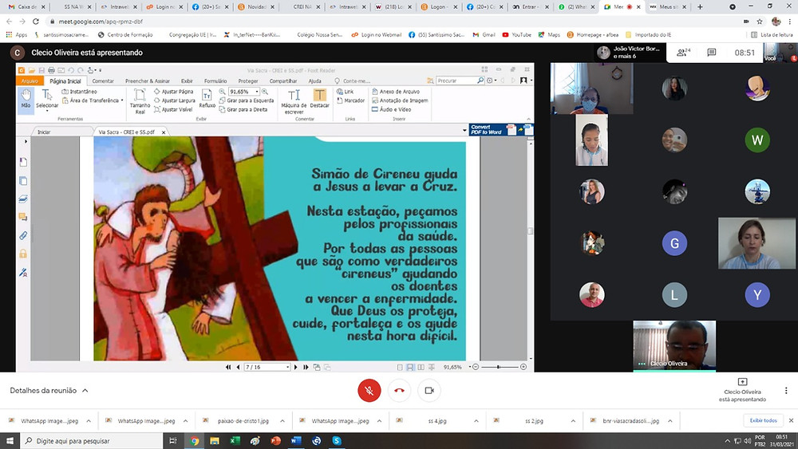Screen dimensions: 798x449
Task: Select the facing pages view in status bar
Action: point(421,367)
